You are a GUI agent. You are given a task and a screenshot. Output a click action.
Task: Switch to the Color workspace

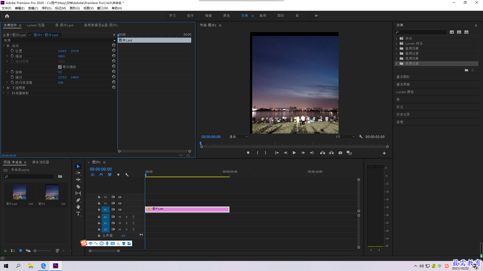pos(226,16)
